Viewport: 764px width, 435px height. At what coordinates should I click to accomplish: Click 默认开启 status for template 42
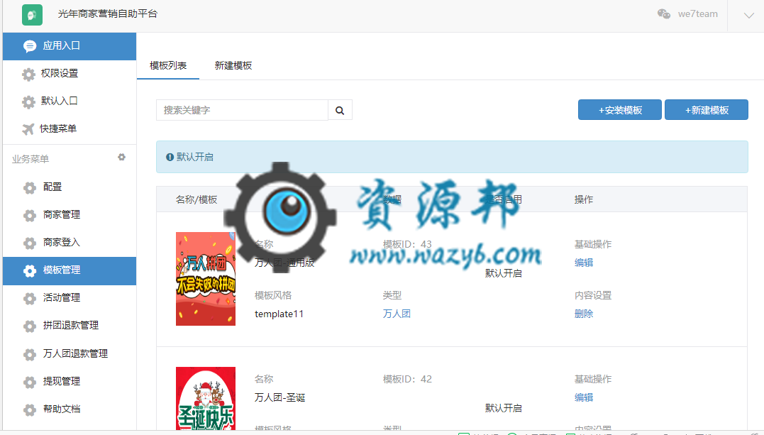pos(504,408)
